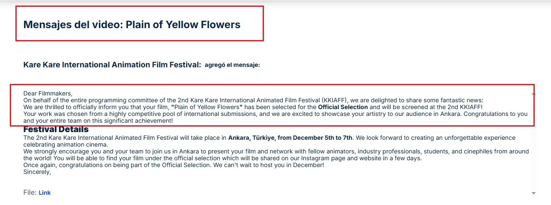Click the "Mensajes del video" page heading
551x205 pixels.
tap(132, 25)
